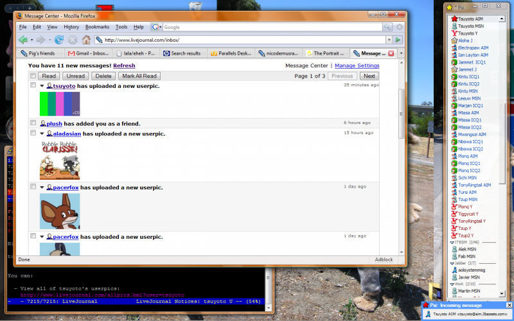
Task: Click the Mark All Read button
Action: [139, 76]
